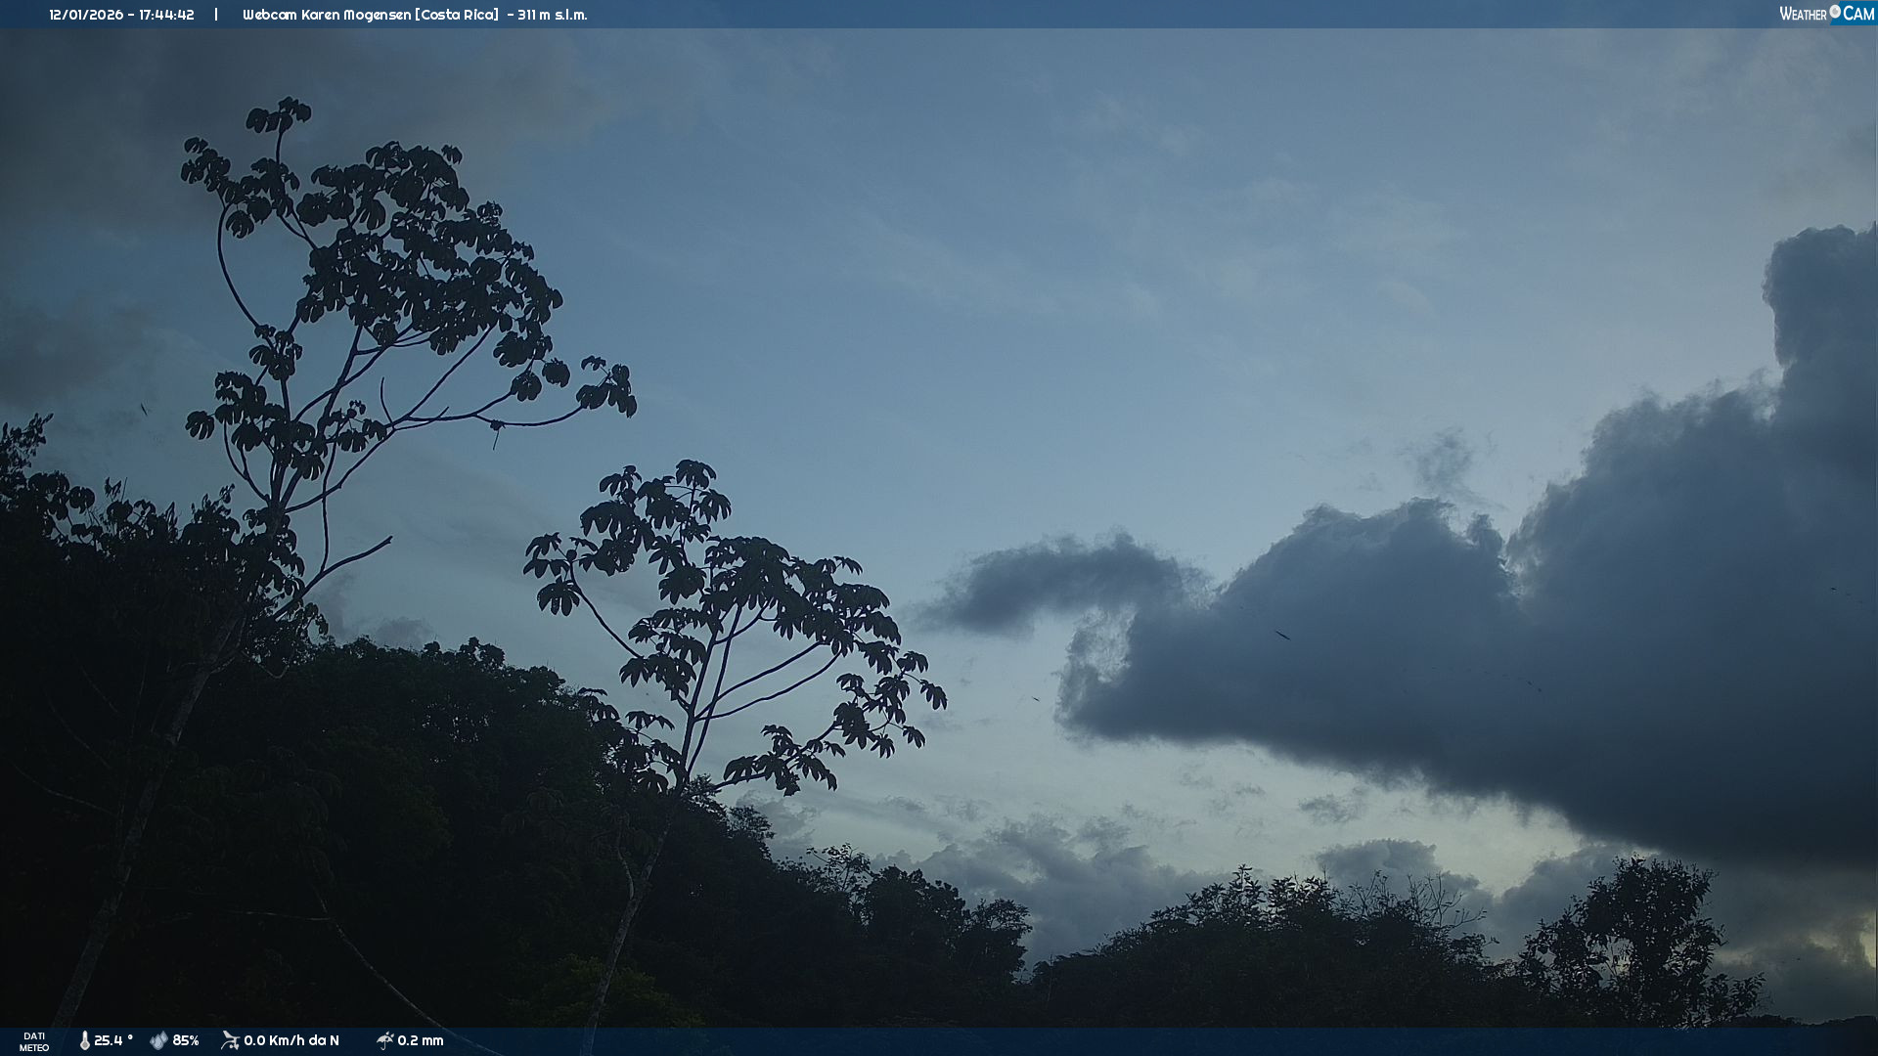
Task: Click the rain umbrella icon
Action: [x=384, y=1040]
